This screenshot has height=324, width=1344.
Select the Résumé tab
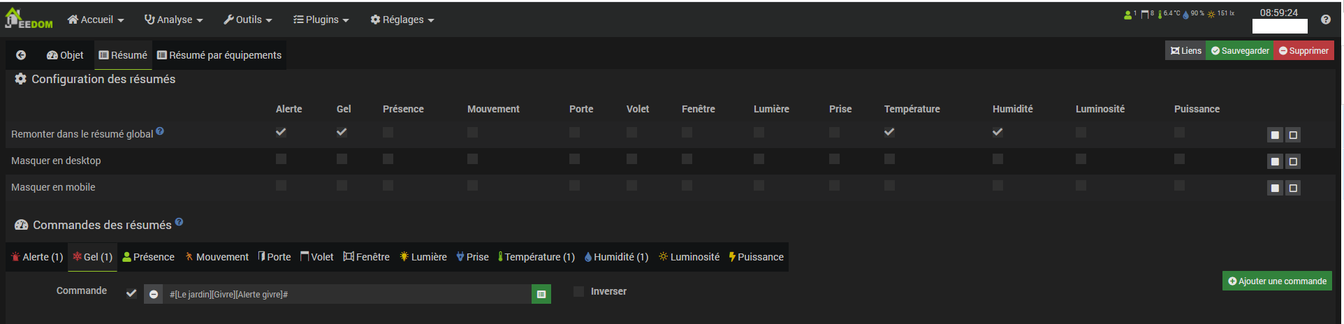click(x=123, y=55)
